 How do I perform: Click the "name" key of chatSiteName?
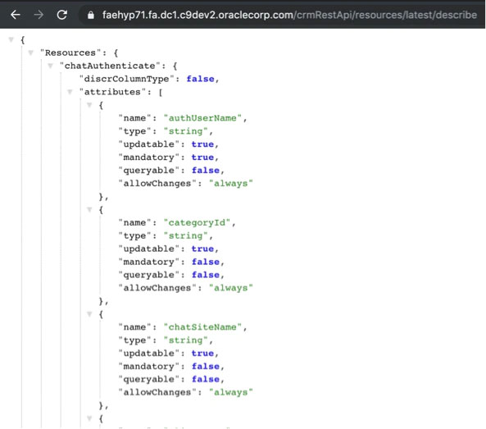[x=134, y=327]
